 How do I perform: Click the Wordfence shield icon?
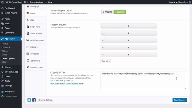tap(2, 91)
